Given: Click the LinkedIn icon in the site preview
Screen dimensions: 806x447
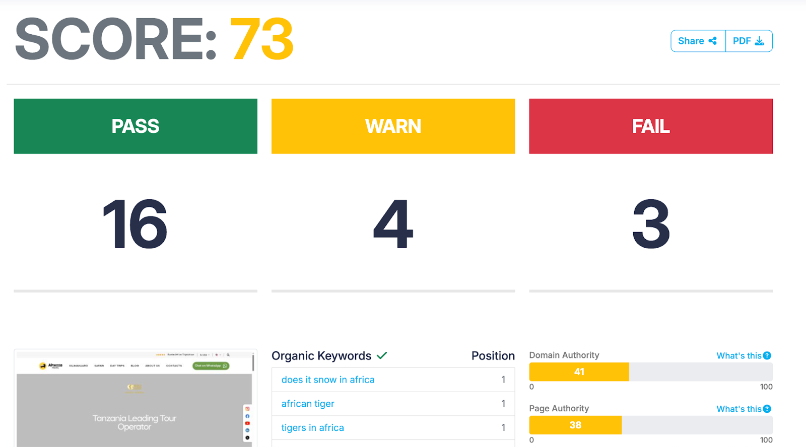Looking at the screenshot, I should [x=247, y=430].
